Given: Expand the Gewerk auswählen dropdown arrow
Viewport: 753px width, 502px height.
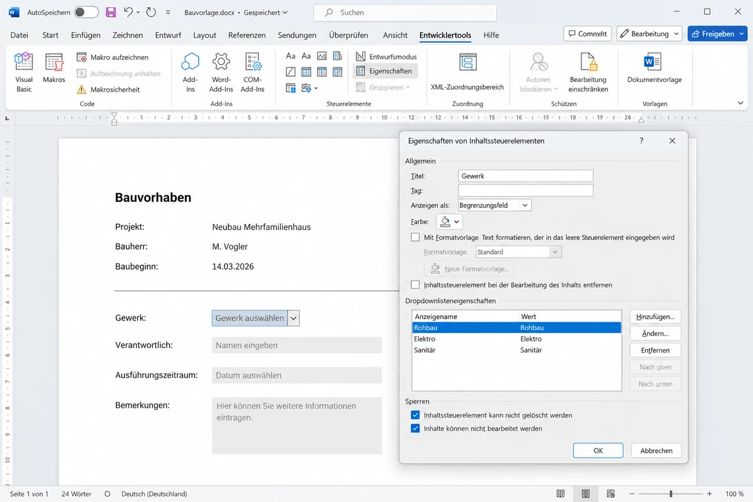Looking at the screenshot, I should pos(293,318).
